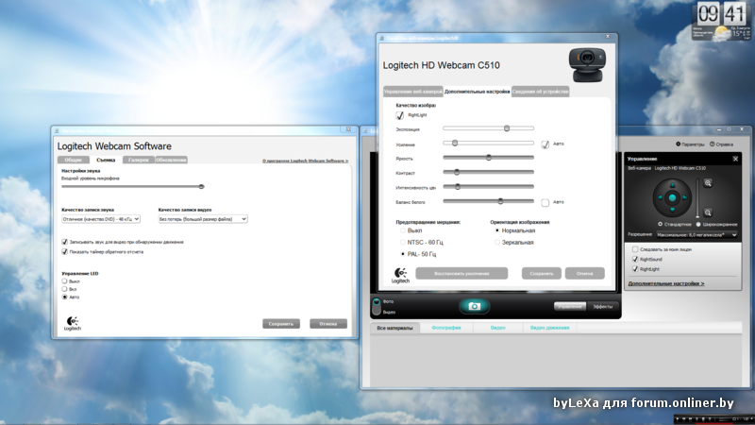Screen dimensions: 755x425
Task: Click the zoom-in magnifier icon
Action: (x=708, y=183)
